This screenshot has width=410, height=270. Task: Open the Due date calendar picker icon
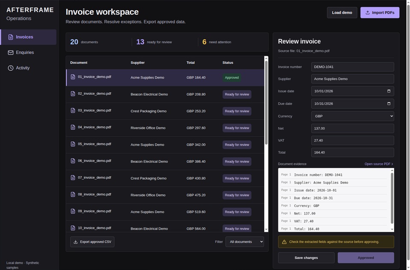[x=389, y=104]
